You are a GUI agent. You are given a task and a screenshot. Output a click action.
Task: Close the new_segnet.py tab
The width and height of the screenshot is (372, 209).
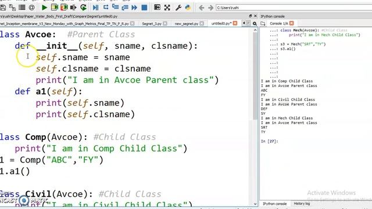pos(202,23)
